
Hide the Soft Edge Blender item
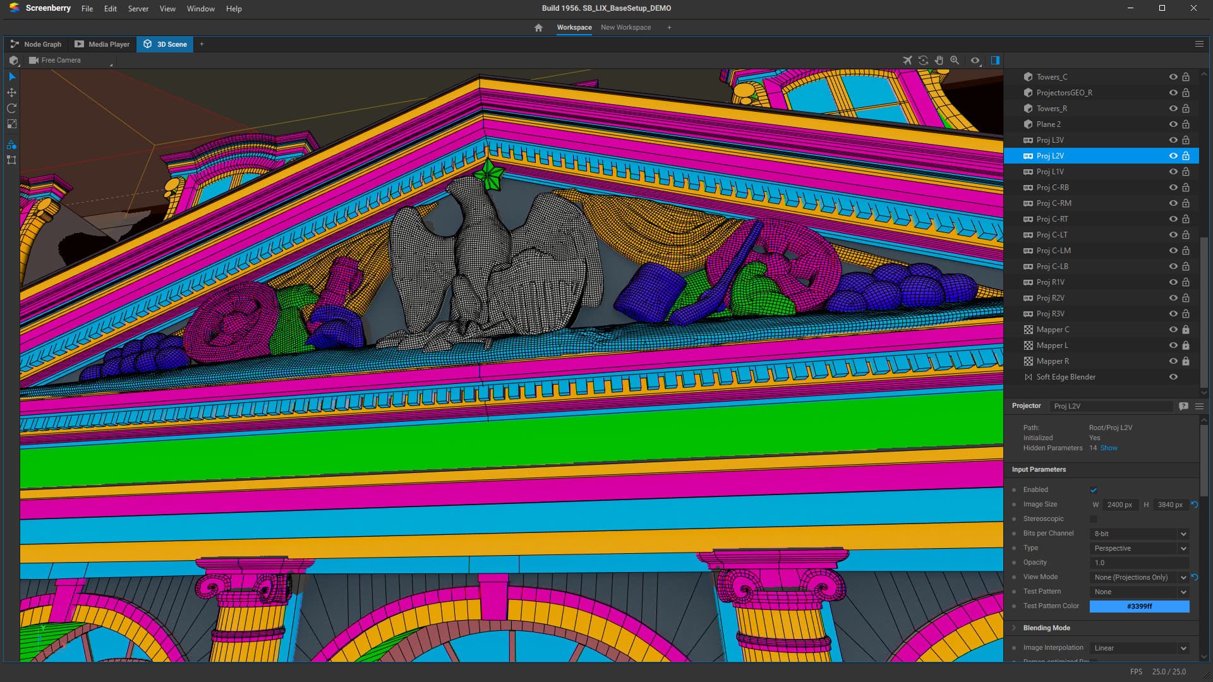click(1173, 377)
